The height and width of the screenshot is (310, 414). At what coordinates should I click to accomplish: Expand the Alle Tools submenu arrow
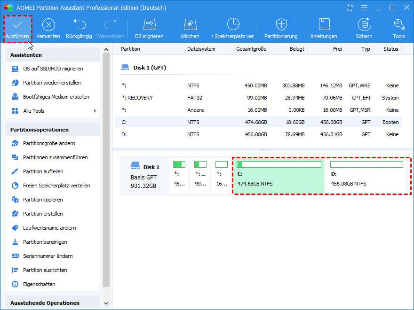point(95,111)
